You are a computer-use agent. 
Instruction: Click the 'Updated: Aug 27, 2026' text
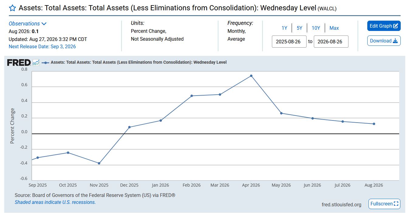click(x=48, y=39)
